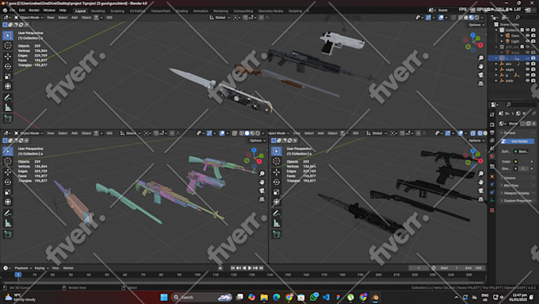539x304 pixels.
Task: Hide the aks armature with its eye icon
Action: point(528,63)
